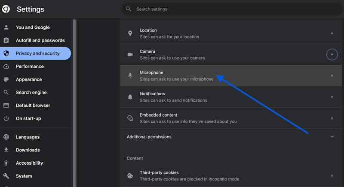344x187 pixels.
Task: Open the Appearance settings page
Action: tap(36, 79)
